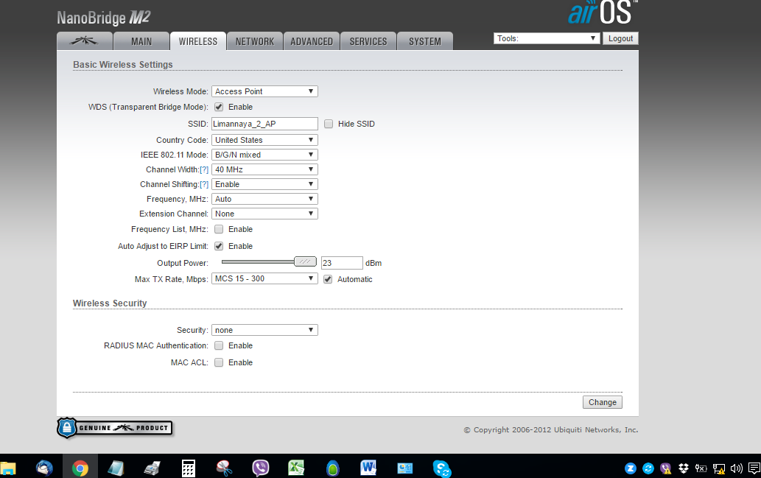Open the fax/scanner taskbar icon

click(152, 468)
